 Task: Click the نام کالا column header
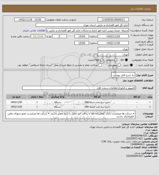(97, 97)
